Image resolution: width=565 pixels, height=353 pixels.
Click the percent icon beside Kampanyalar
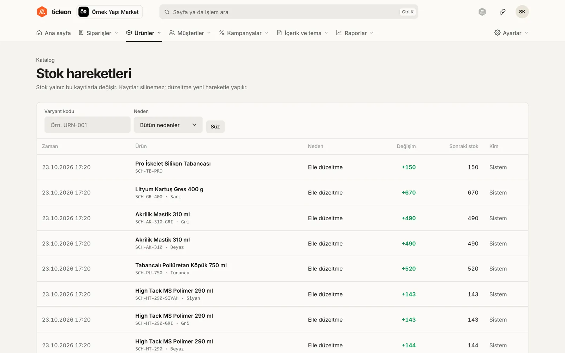point(222,33)
